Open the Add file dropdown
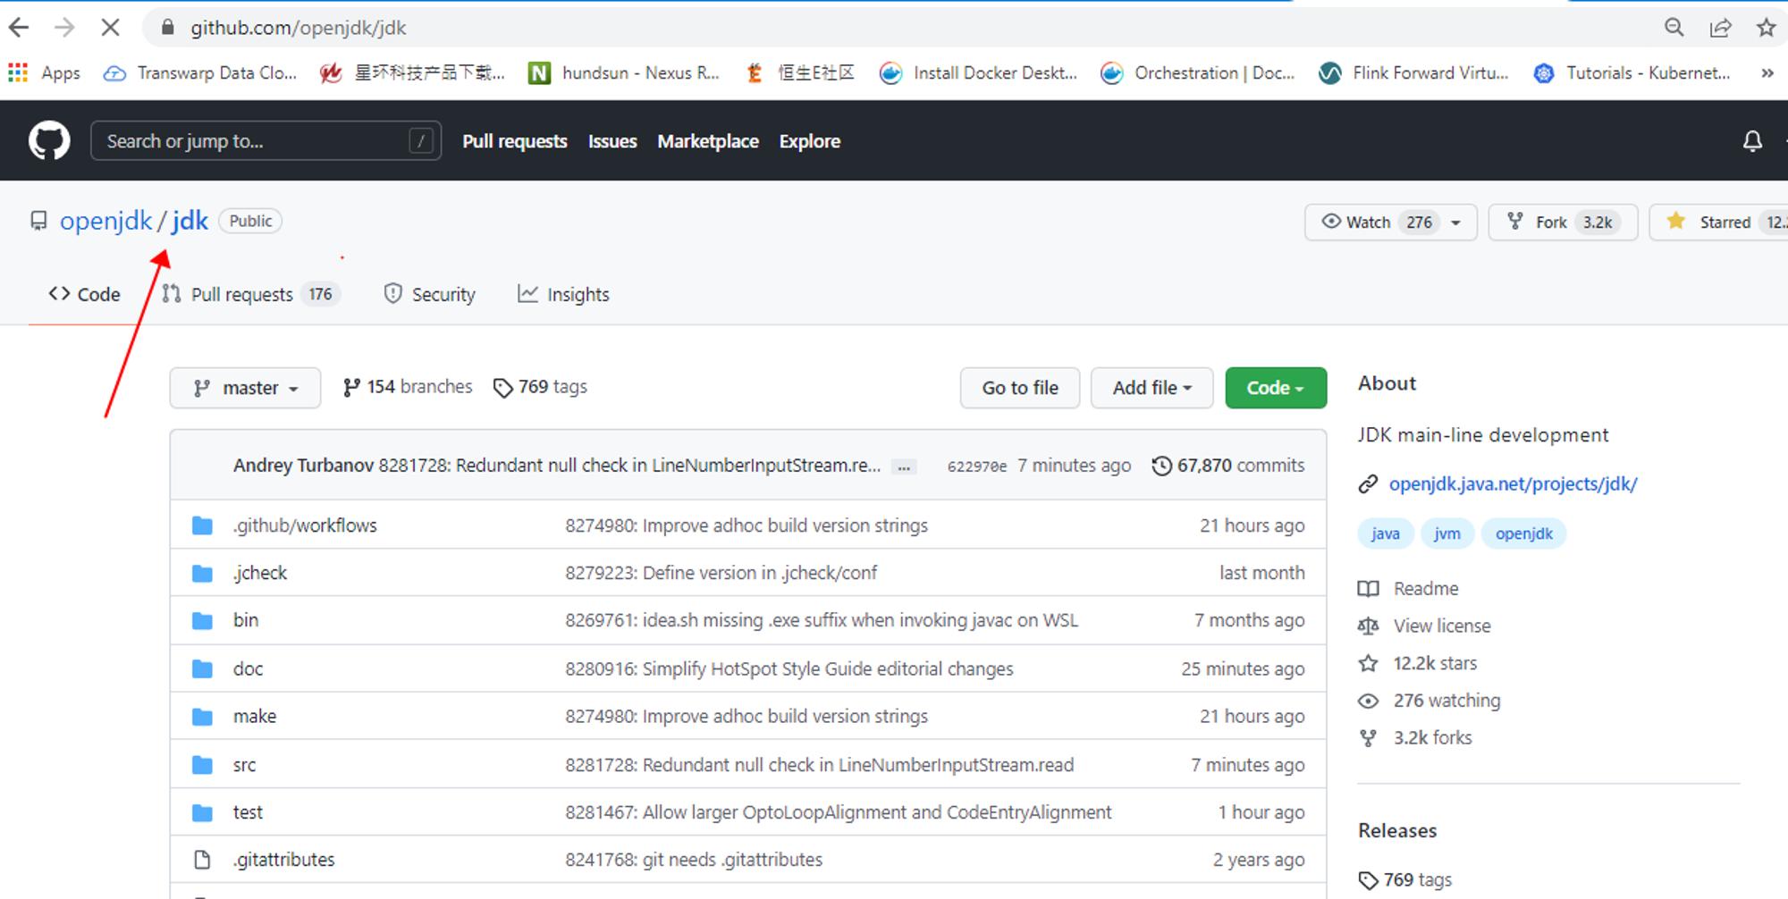 click(x=1151, y=388)
